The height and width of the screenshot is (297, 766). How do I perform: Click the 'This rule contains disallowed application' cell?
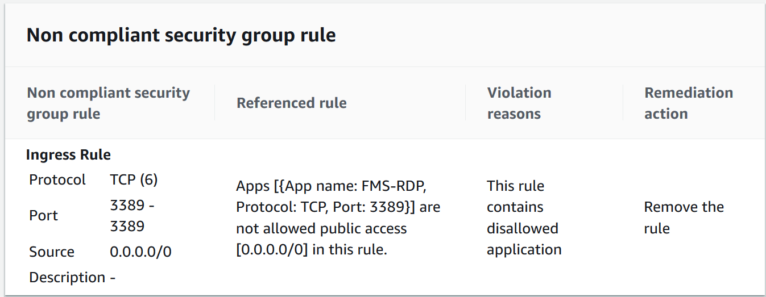click(x=524, y=218)
